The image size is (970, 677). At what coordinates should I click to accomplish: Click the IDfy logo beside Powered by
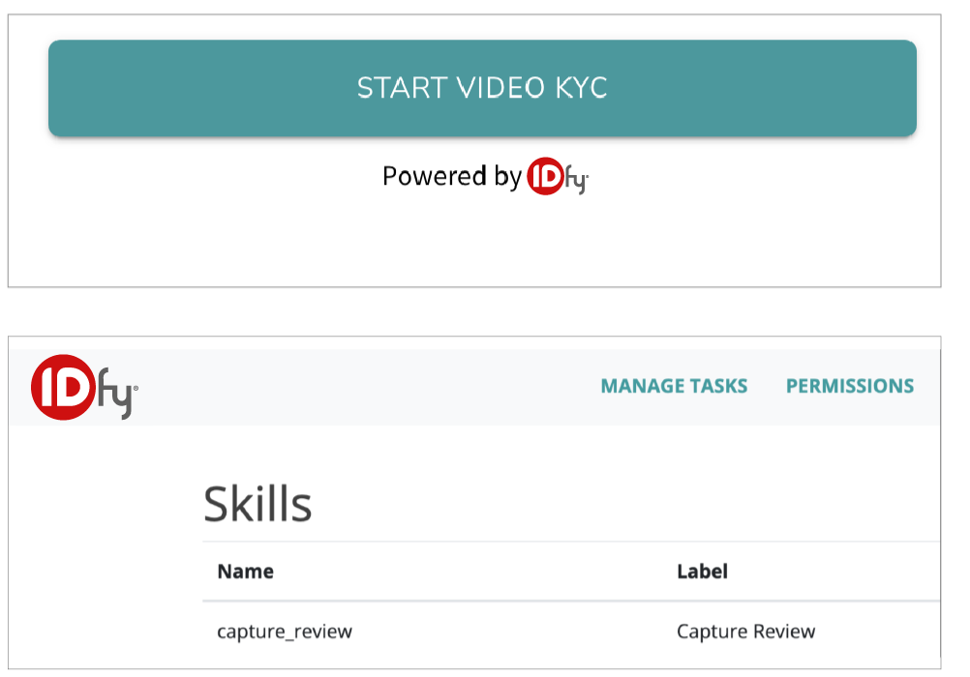(558, 178)
